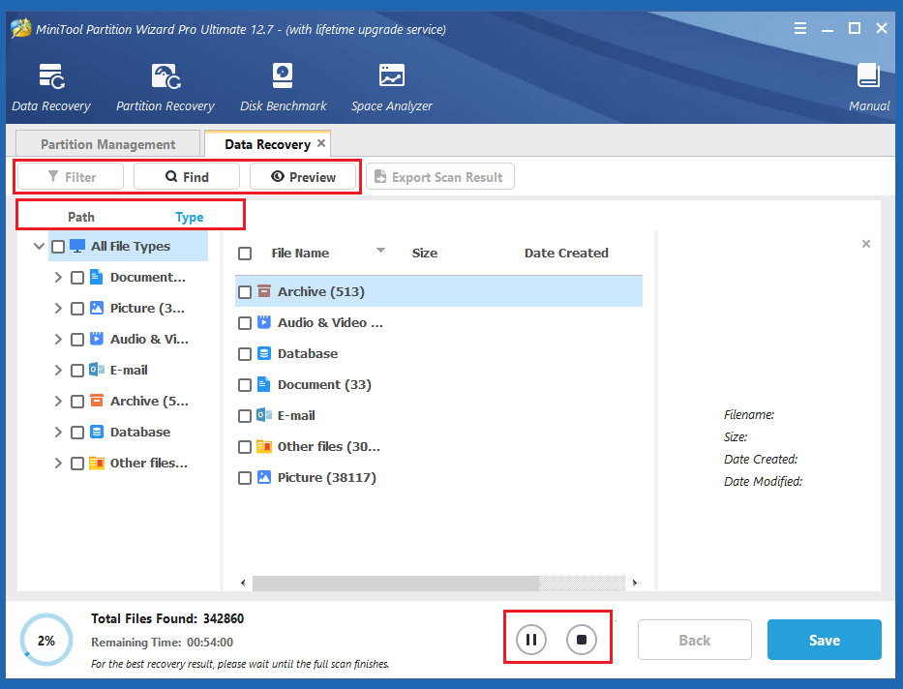Click the Archive folder icon in file list

(x=264, y=291)
